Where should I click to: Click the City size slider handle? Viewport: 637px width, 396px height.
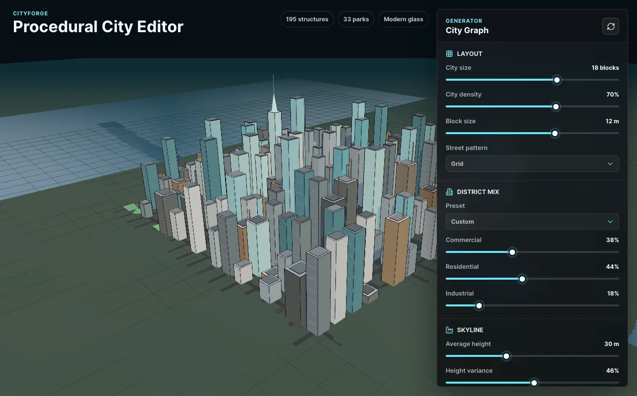(x=557, y=80)
